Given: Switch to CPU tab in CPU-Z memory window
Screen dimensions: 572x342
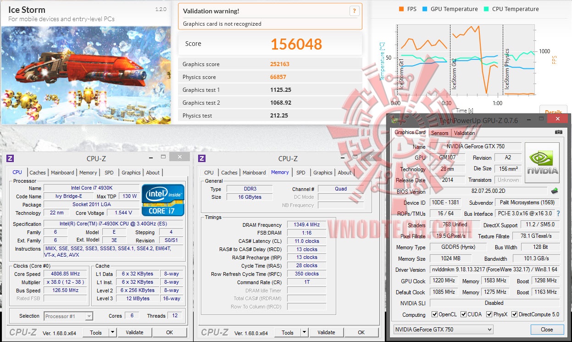Looking at the screenshot, I should click(209, 173).
